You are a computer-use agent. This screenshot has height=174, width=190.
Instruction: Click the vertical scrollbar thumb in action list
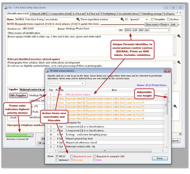click(x=166, y=105)
